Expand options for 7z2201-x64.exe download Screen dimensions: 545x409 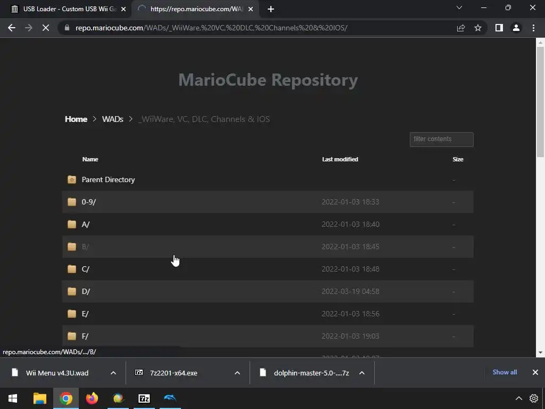click(237, 373)
